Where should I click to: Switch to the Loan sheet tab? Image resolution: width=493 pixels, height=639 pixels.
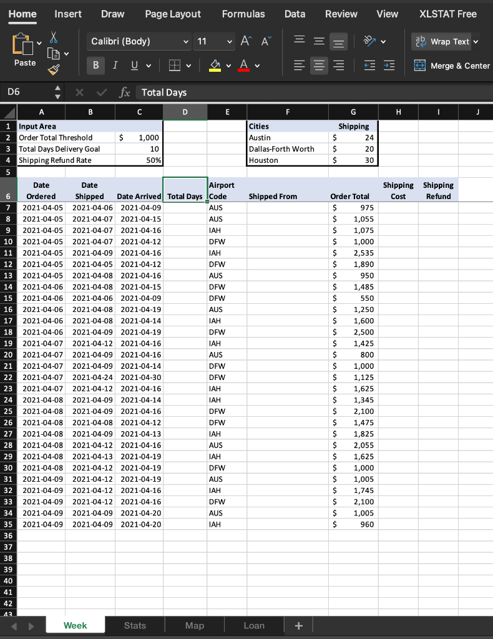point(254,625)
